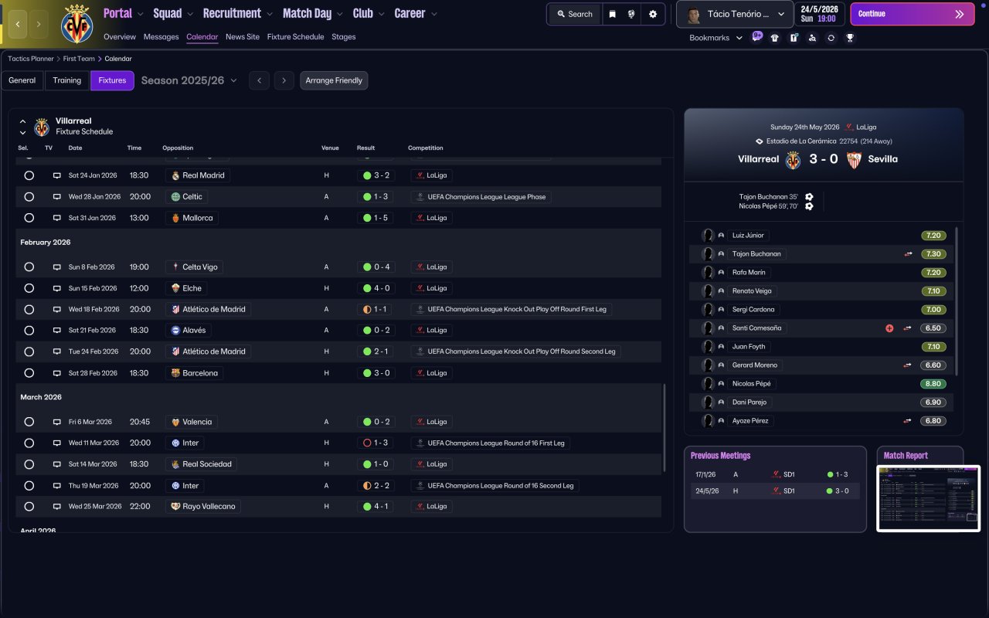Click the Villarreal badge in Fixture Schedule header

coord(42,127)
